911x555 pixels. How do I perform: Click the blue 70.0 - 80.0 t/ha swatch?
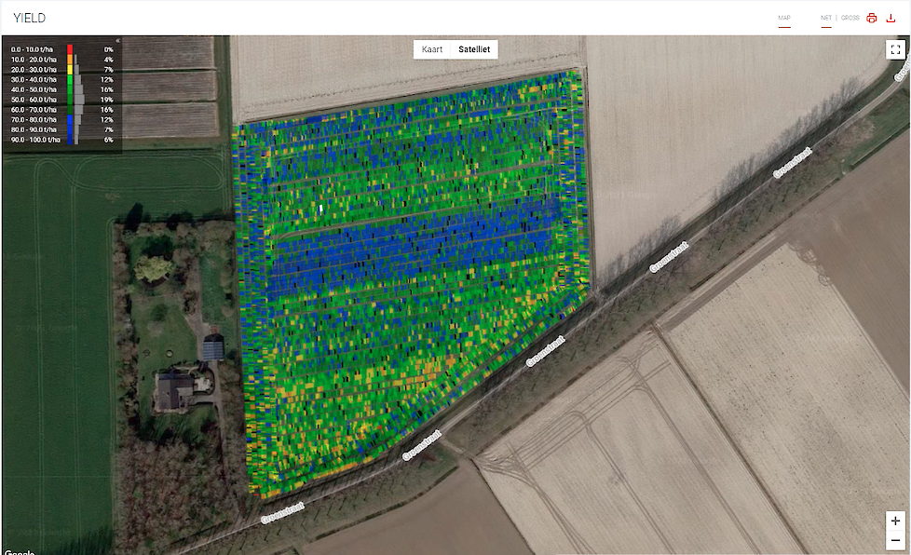pyautogui.click(x=69, y=119)
